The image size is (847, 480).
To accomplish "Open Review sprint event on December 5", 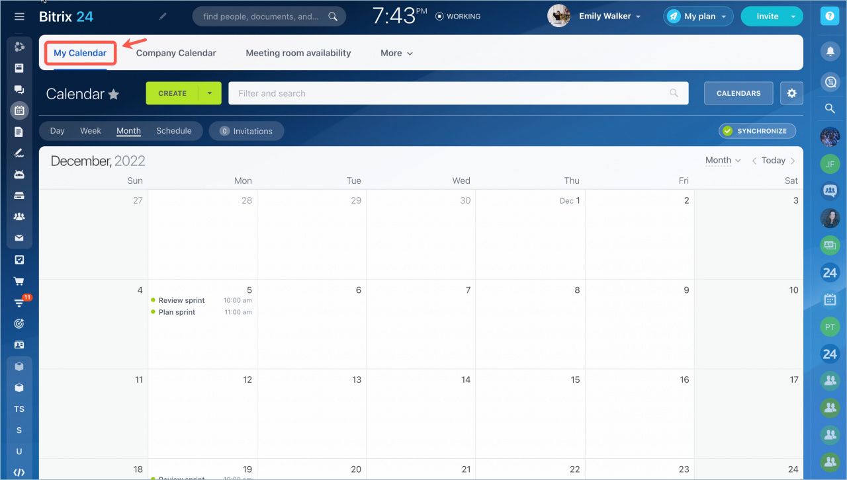I will 202,300.
